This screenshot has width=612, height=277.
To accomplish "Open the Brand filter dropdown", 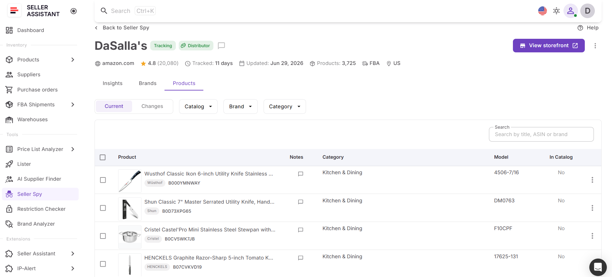I will 241,106.
